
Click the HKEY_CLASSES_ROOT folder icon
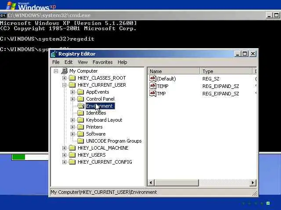[72, 78]
